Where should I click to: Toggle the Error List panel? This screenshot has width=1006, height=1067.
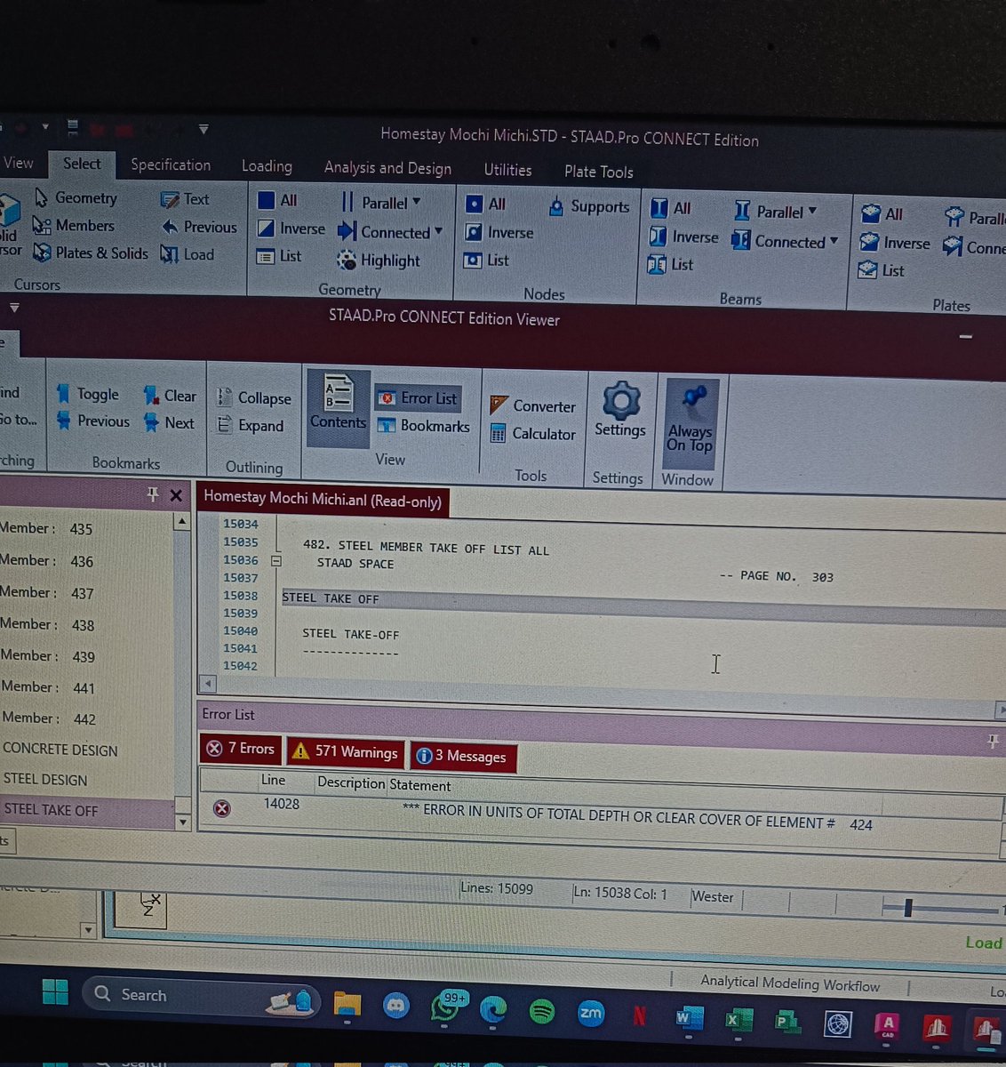tap(418, 398)
